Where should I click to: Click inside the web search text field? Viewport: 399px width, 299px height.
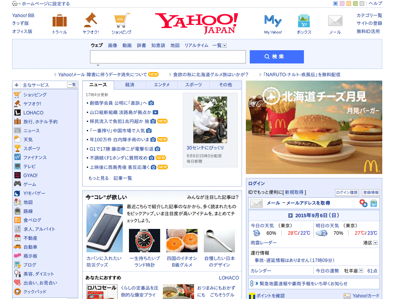pos(168,57)
